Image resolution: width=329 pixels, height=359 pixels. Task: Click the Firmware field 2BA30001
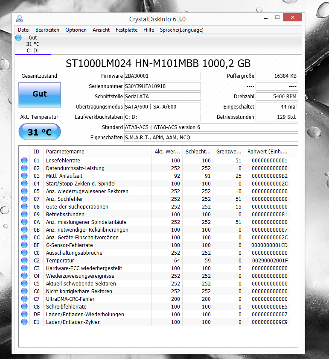162,76
